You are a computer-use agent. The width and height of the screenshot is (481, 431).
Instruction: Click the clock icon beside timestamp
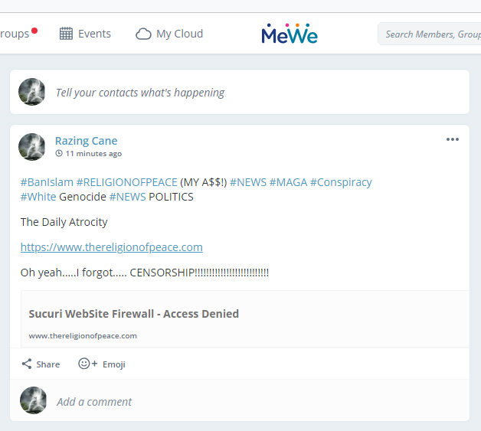point(59,153)
